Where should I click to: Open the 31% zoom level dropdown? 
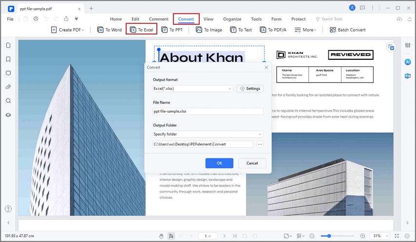[381, 236]
